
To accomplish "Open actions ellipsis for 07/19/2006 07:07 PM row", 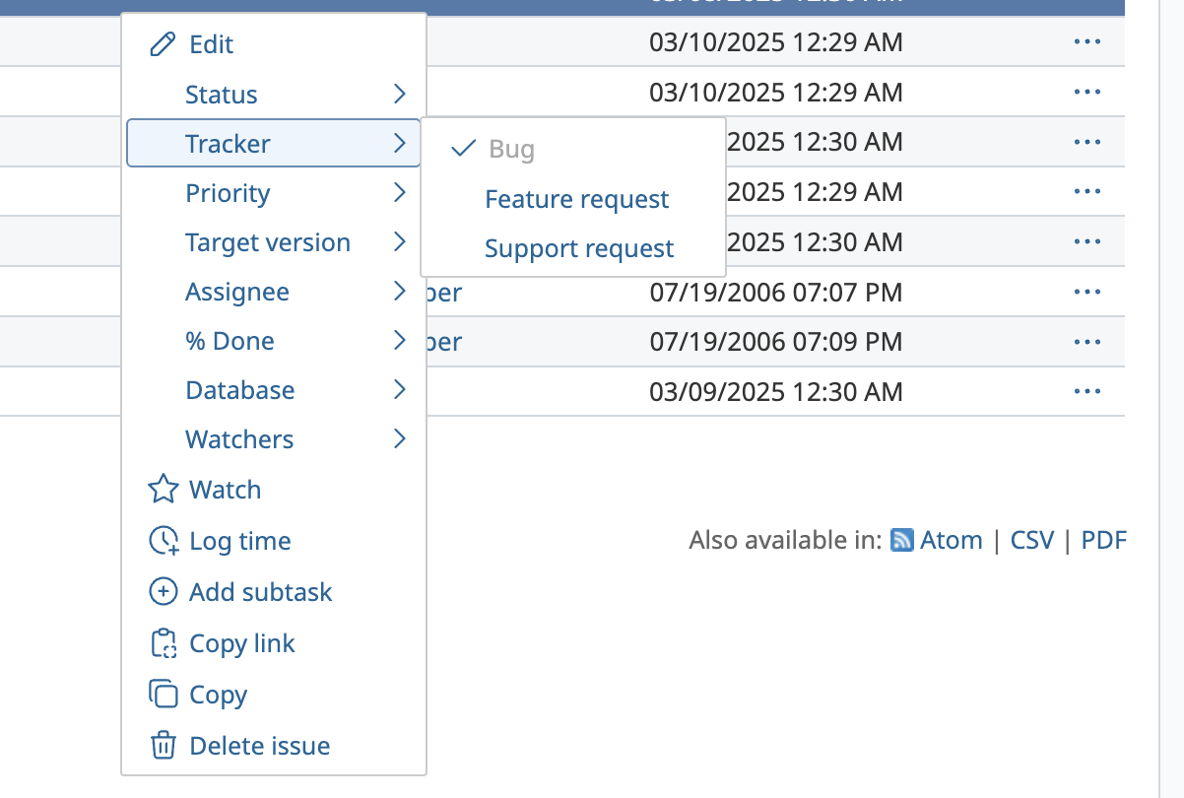I will pyautogui.click(x=1087, y=292).
